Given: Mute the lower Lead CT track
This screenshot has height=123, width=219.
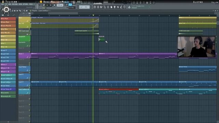Looking at the screenshot, I should click(x=29, y=86).
